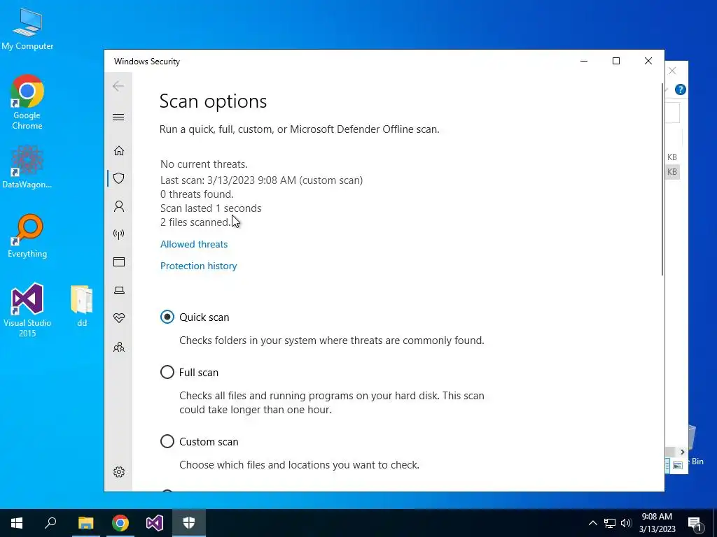Open the network tray icon
Viewport: 717px width, 537px height.
(x=610, y=523)
